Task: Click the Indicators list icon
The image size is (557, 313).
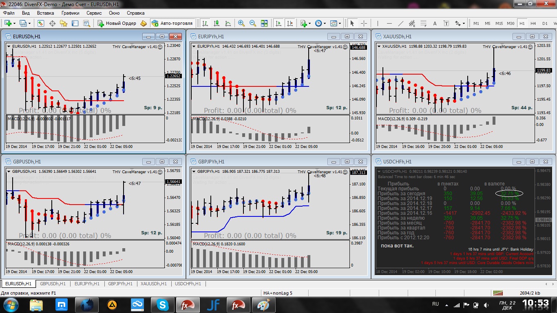Action: tap(303, 23)
